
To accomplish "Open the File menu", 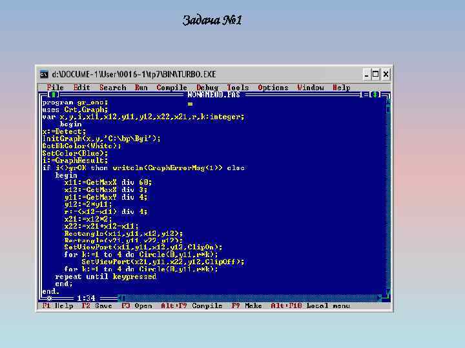I will click(55, 88).
